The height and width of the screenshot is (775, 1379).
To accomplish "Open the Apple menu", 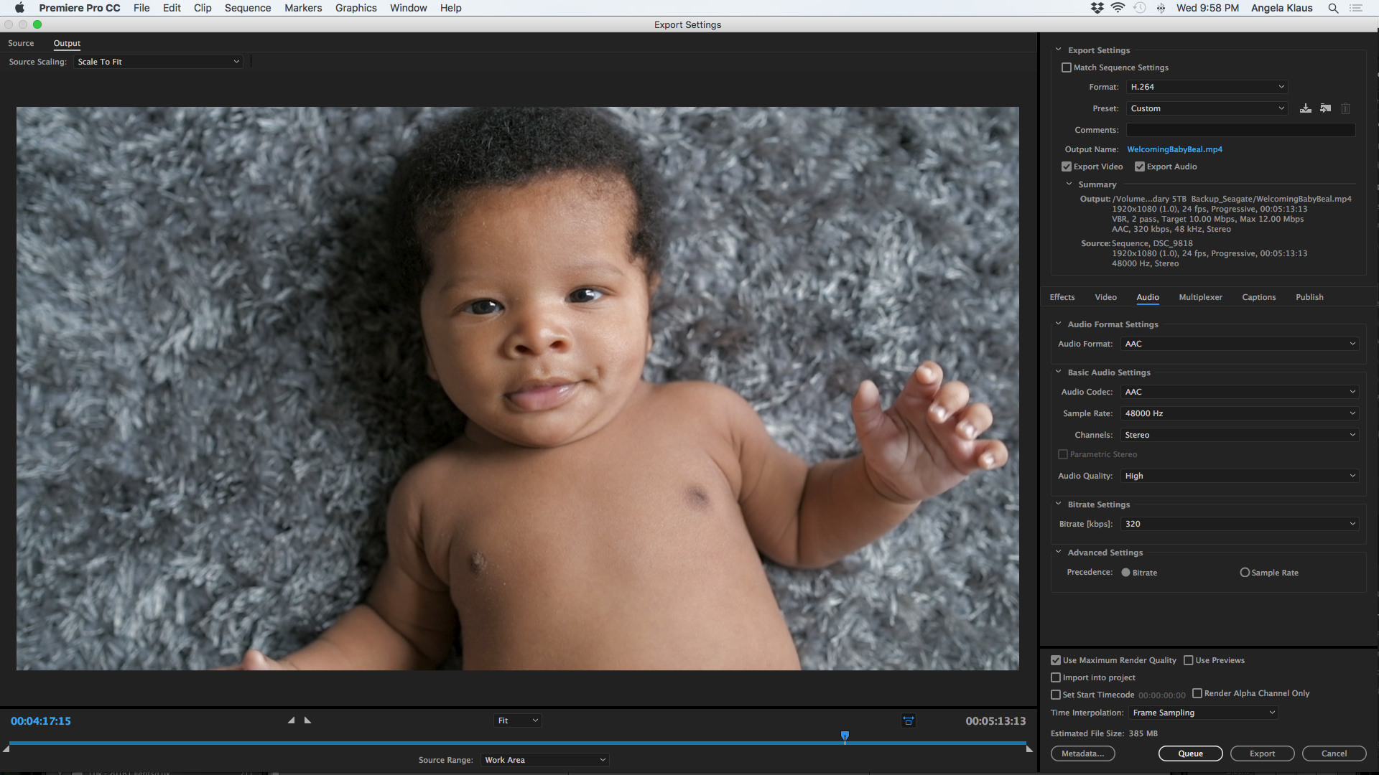I will (x=19, y=8).
